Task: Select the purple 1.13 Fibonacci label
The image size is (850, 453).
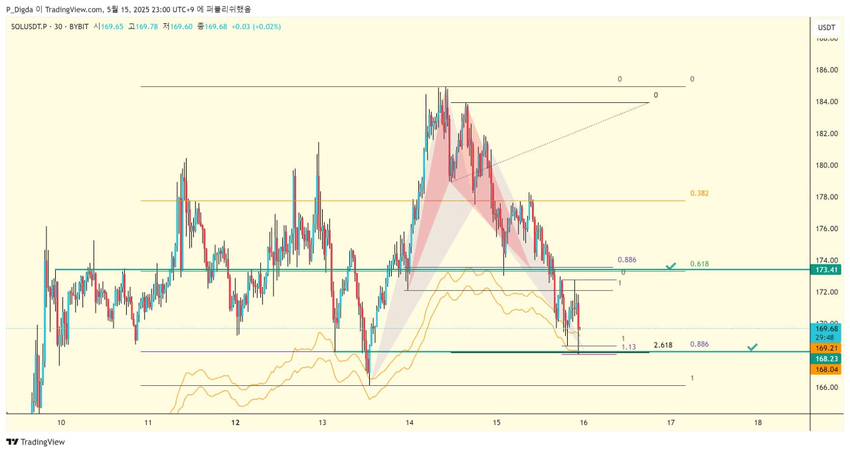Action: pyautogui.click(x=628, y=347)
